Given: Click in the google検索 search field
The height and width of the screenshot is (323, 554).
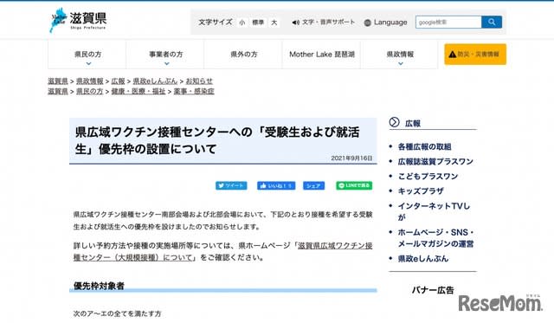Looking at the screenshot, I should click(448, 22).
